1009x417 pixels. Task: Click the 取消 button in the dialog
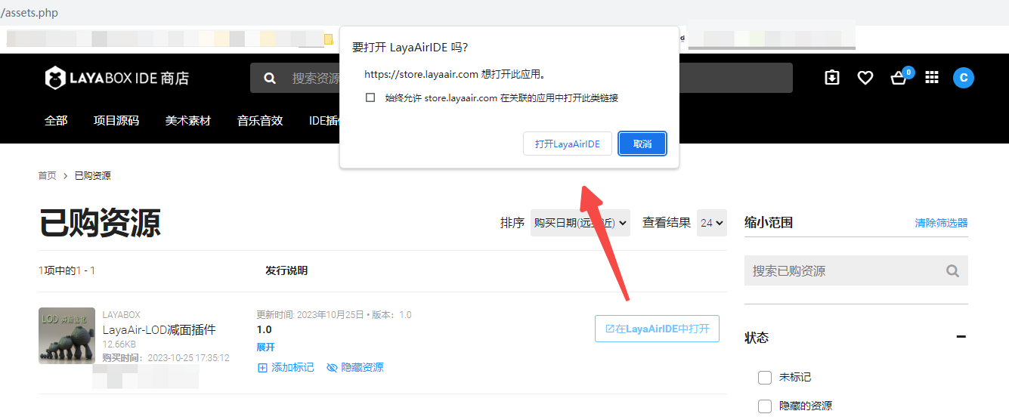coord(642,144)
